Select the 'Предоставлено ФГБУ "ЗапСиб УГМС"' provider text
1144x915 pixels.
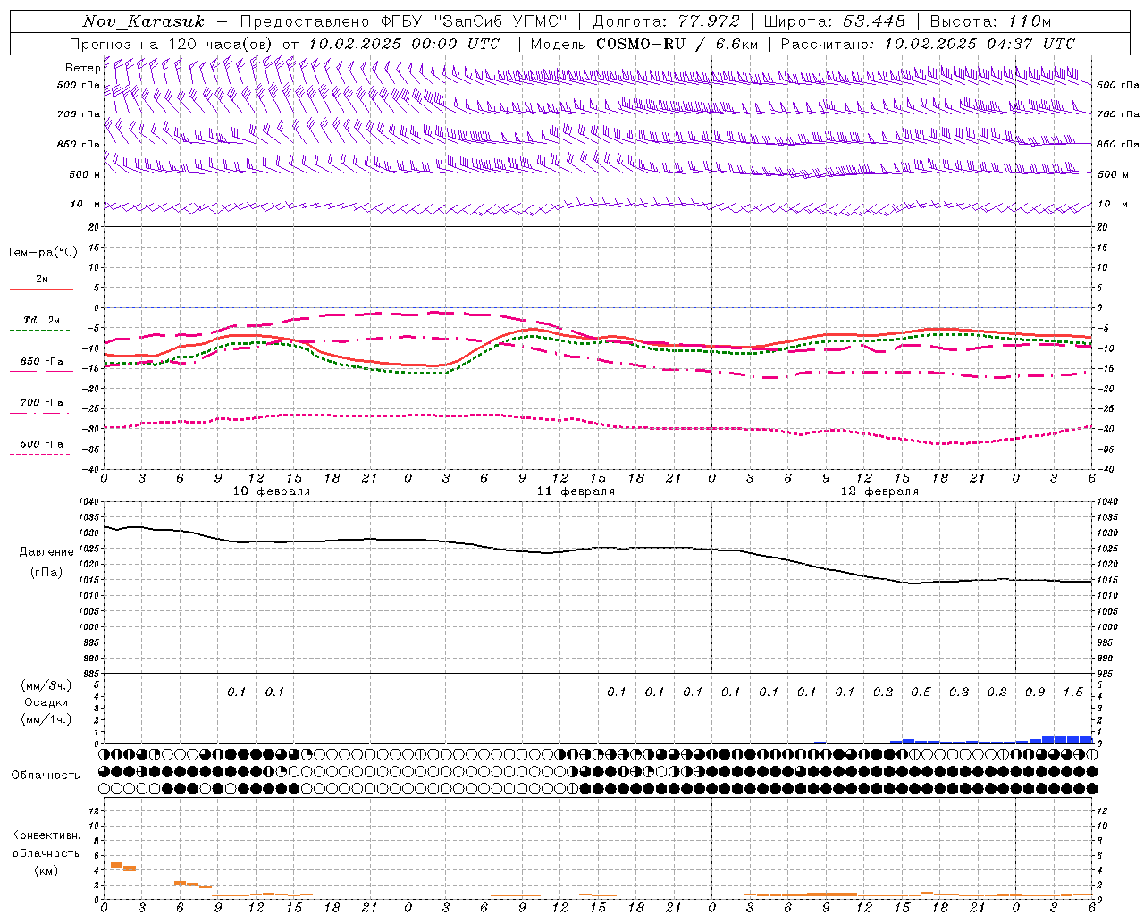point(404,21)
